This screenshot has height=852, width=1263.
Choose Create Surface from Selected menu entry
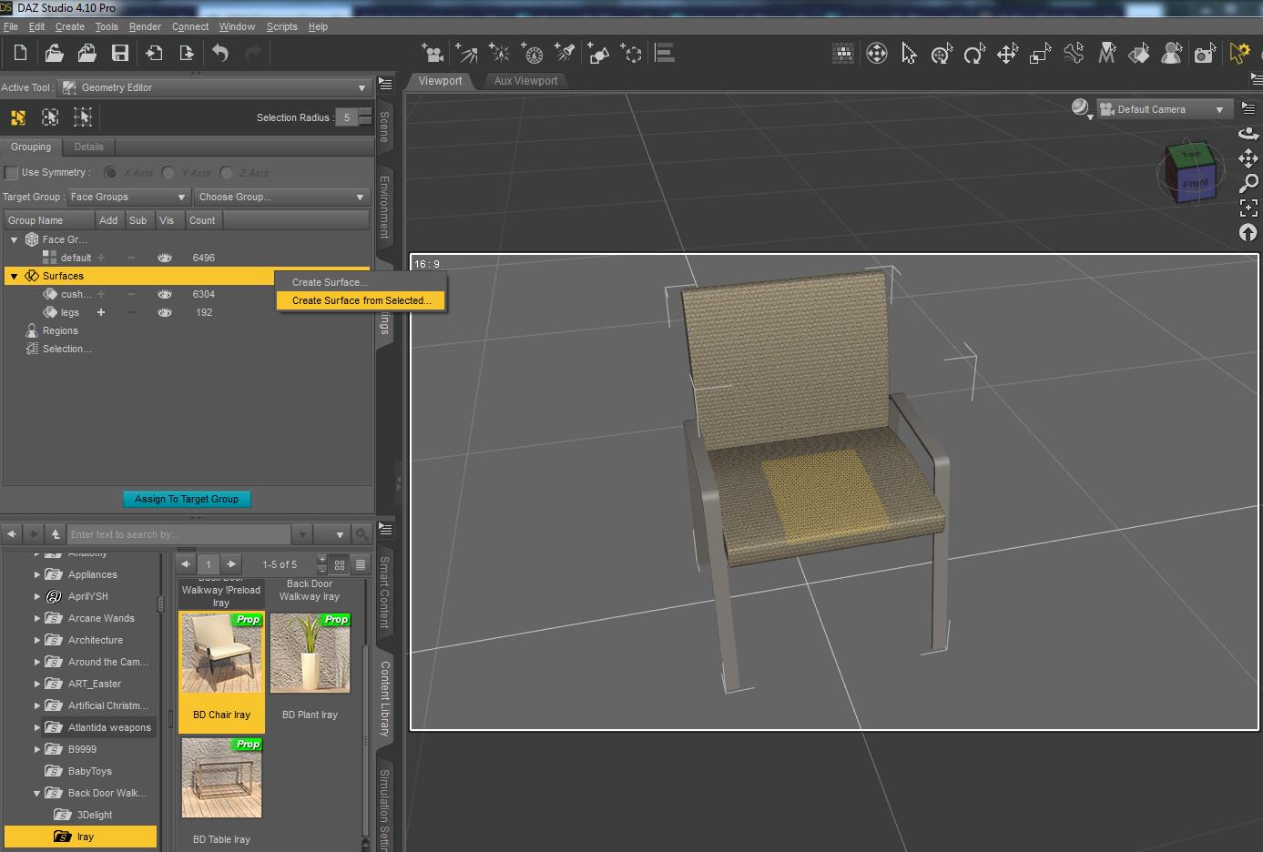(362, 300)
